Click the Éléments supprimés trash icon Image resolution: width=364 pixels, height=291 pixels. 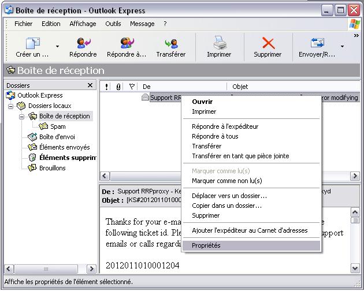32,158
